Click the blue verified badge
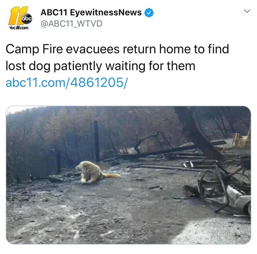The width and height of the screenshot is (257, 254). click(x=149, y=13)
